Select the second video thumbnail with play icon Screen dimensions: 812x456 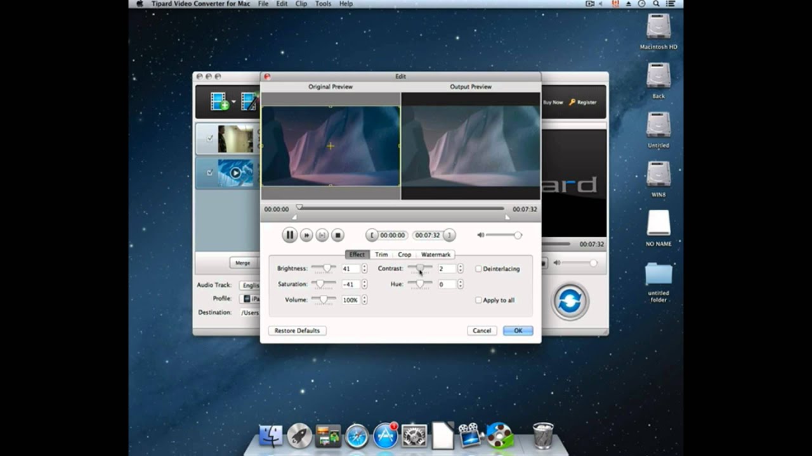point(235,173)
